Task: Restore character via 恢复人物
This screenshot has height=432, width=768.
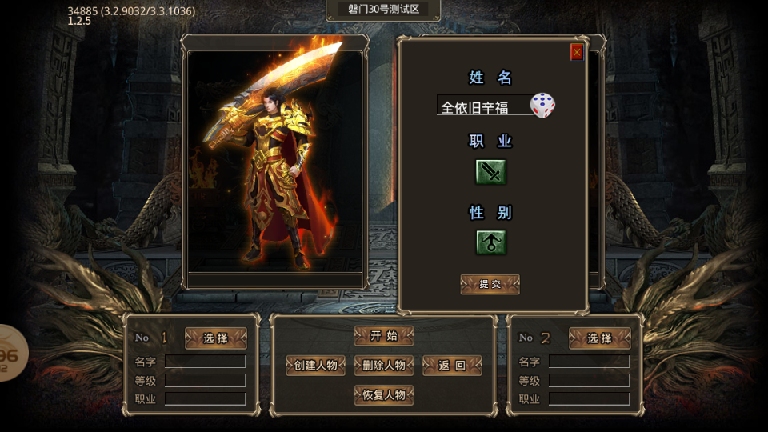Action: (x=384, y=394)
